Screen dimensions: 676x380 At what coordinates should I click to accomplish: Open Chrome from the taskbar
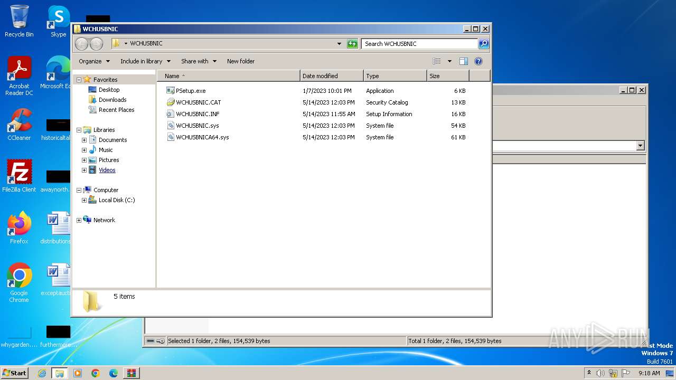pos(96,373)
